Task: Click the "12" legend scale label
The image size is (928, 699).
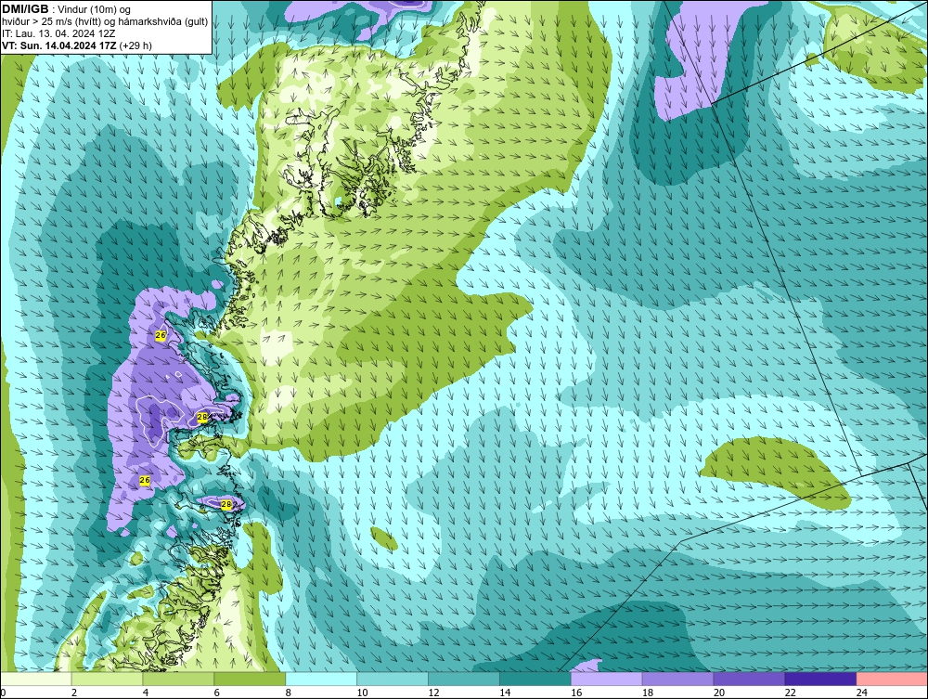Action: pos(433,693)
